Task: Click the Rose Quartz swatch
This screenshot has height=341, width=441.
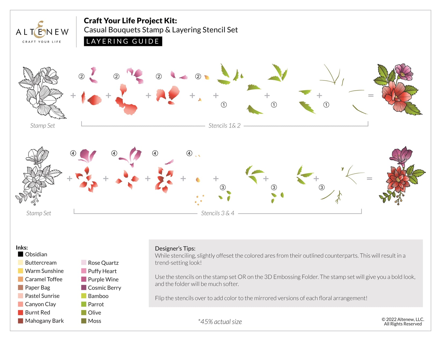Action: pos(84,262)
